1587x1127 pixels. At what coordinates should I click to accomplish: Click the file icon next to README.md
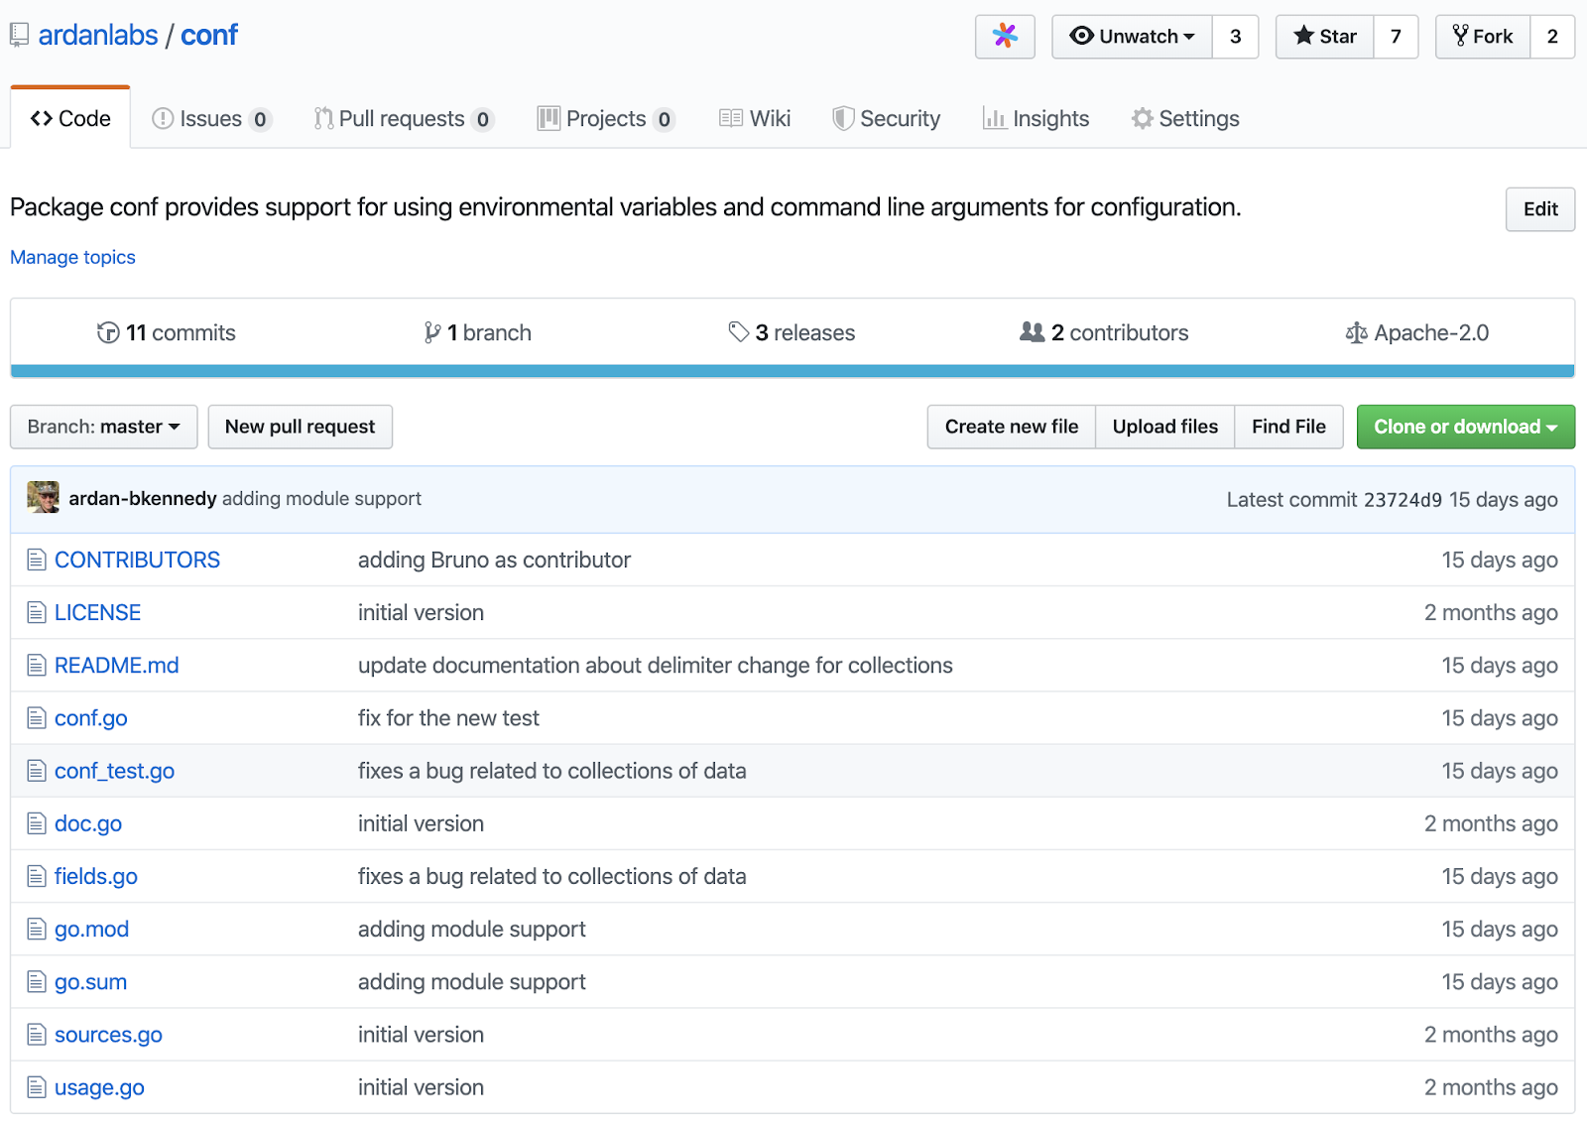point(37,665)
